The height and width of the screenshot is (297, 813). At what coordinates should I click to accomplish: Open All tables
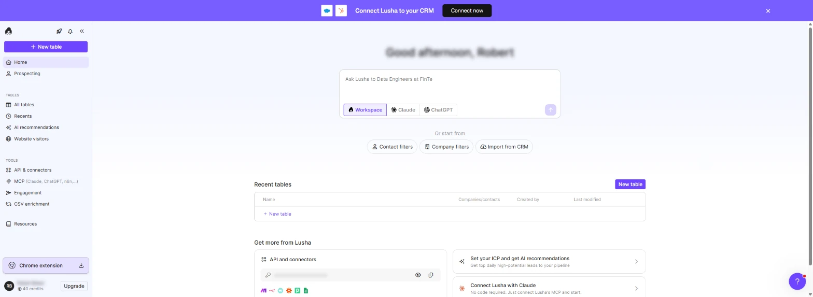click(46, 105)
